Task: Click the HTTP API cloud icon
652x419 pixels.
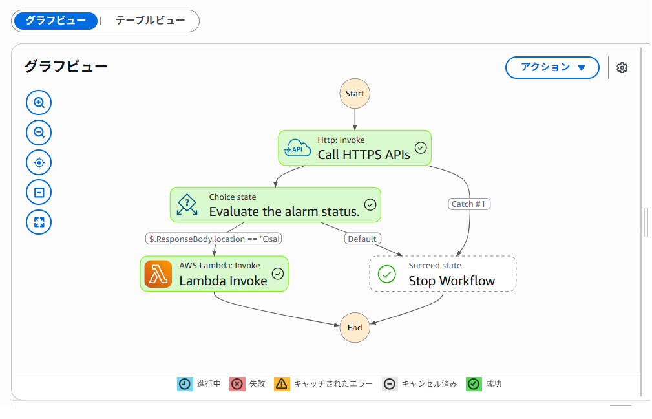Action: pyautogui.click(x=297, y=147)
